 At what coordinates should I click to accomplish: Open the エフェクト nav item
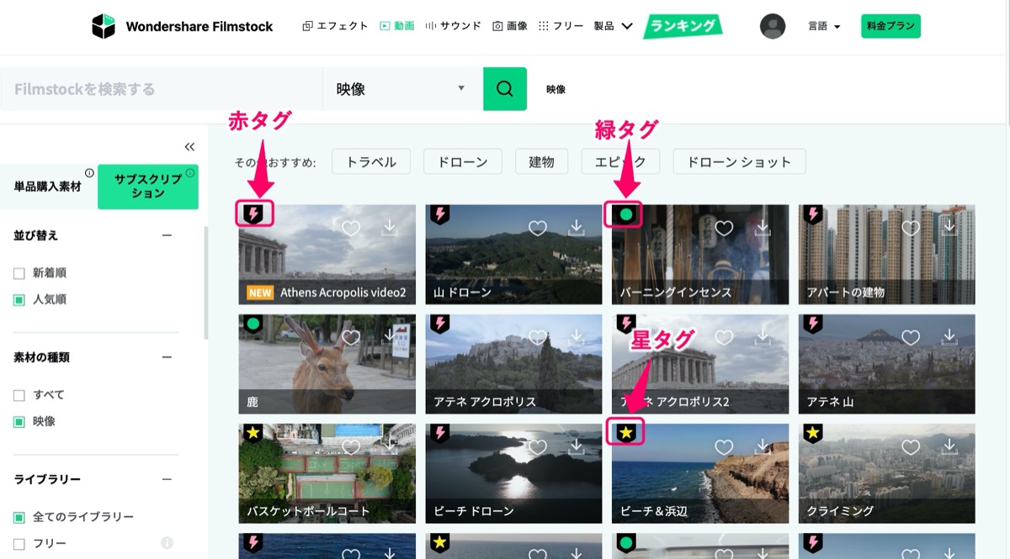pyautogui.click(x=335, y=26)
